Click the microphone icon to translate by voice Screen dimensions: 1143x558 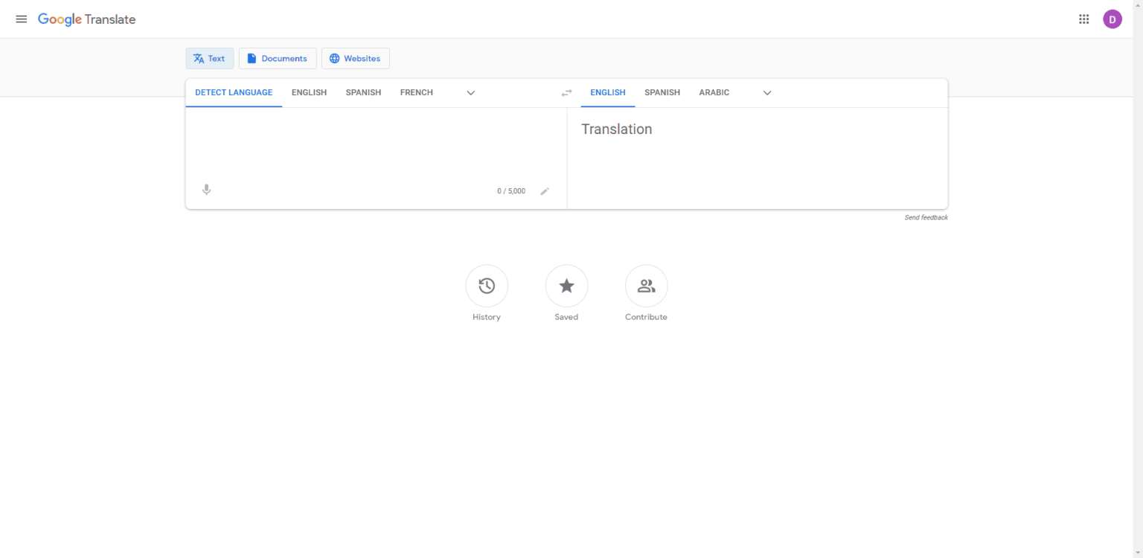point(206,190)
